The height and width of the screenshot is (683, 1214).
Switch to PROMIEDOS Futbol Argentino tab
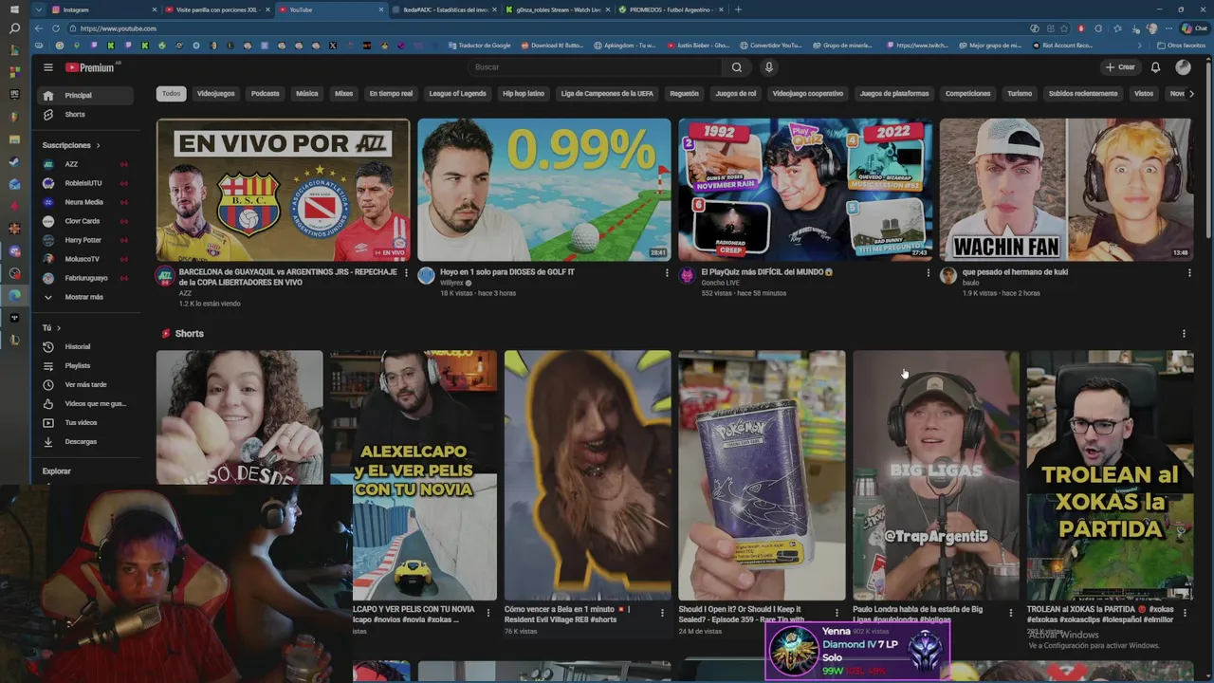click(x=669, y=9)
